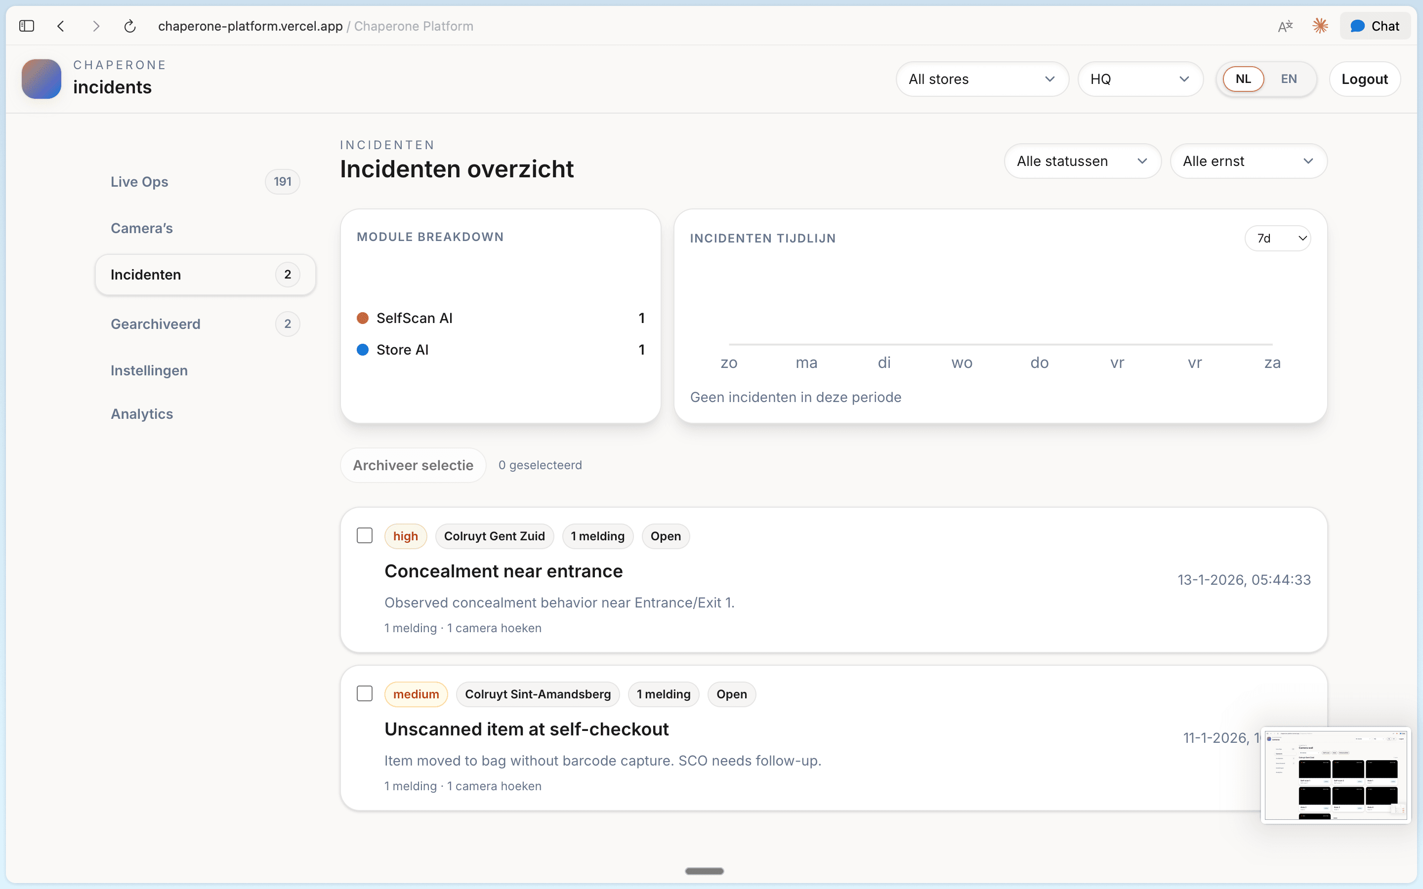
Task: Open the Reader text size settings
Action: [1286, 26]
